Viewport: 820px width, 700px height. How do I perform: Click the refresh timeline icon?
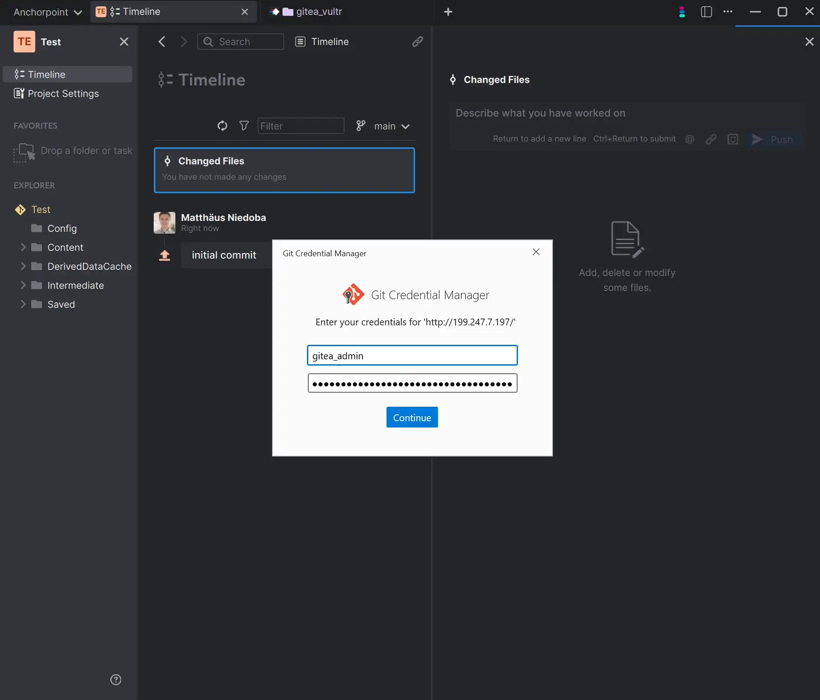pyautogui.click(x=222, y=126)
